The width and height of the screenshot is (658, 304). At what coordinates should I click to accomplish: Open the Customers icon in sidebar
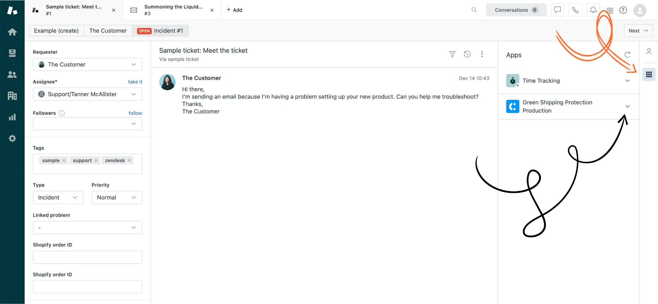(12, 75)
